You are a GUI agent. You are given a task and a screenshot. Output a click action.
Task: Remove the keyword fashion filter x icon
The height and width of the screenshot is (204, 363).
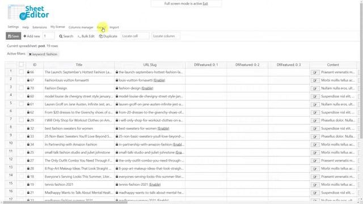coord(30,54)
